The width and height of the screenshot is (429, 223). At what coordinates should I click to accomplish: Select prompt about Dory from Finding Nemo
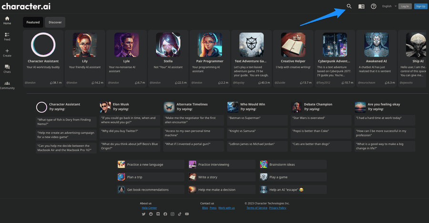click(x=66, y=122)
